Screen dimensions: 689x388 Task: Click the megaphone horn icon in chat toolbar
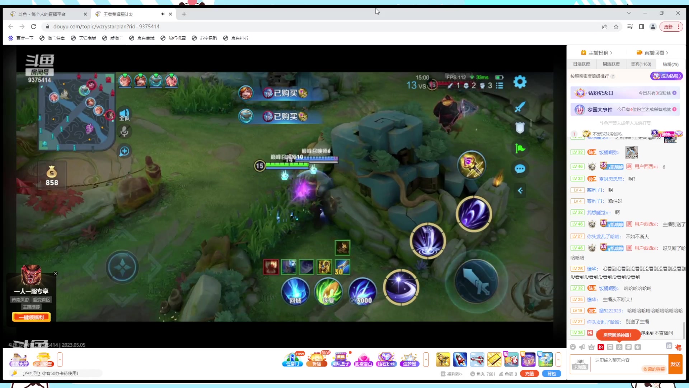pyautogui.click(x=582, y=347)
